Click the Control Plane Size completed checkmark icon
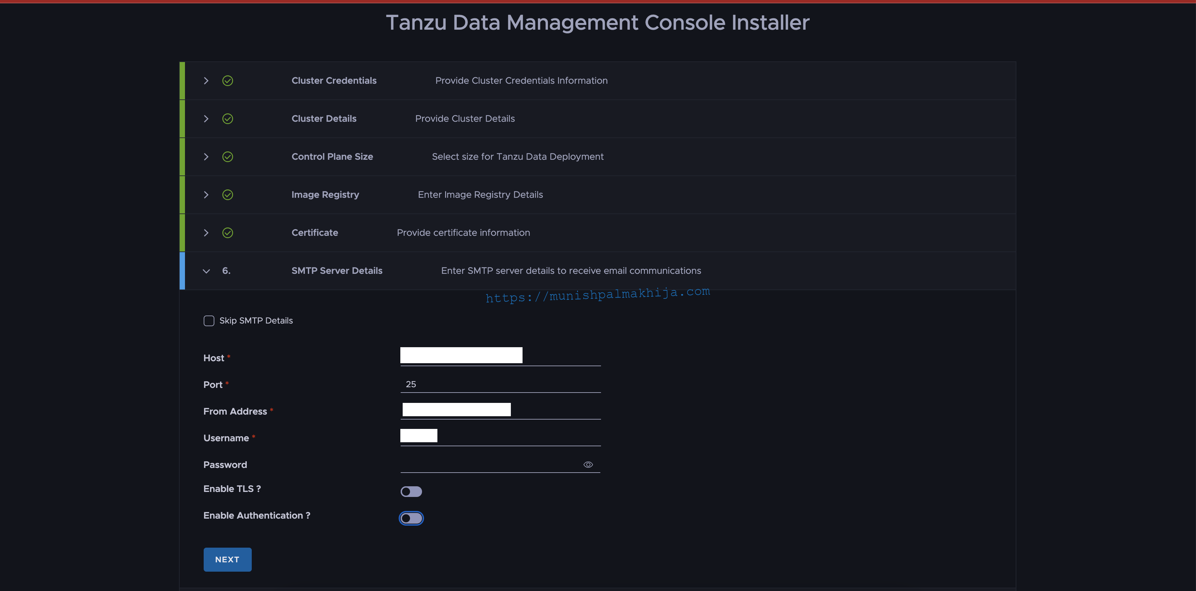 [x=227, y=157]
